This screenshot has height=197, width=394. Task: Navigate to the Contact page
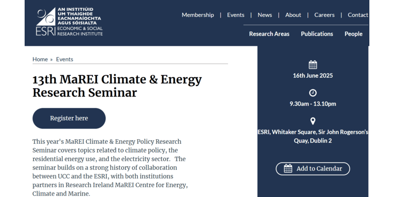click(x=358, y=15)
